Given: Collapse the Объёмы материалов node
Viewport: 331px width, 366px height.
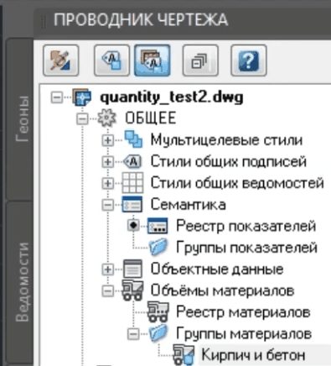Looking at the screenshot, I should tap(108, 291).
